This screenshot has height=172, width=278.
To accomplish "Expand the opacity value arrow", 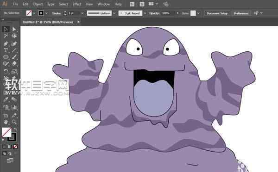I will coord(177,13).
